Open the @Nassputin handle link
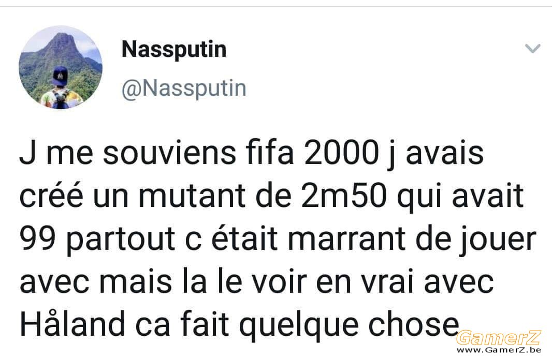Viewport: 552px width, 358px height. [184, 88]
